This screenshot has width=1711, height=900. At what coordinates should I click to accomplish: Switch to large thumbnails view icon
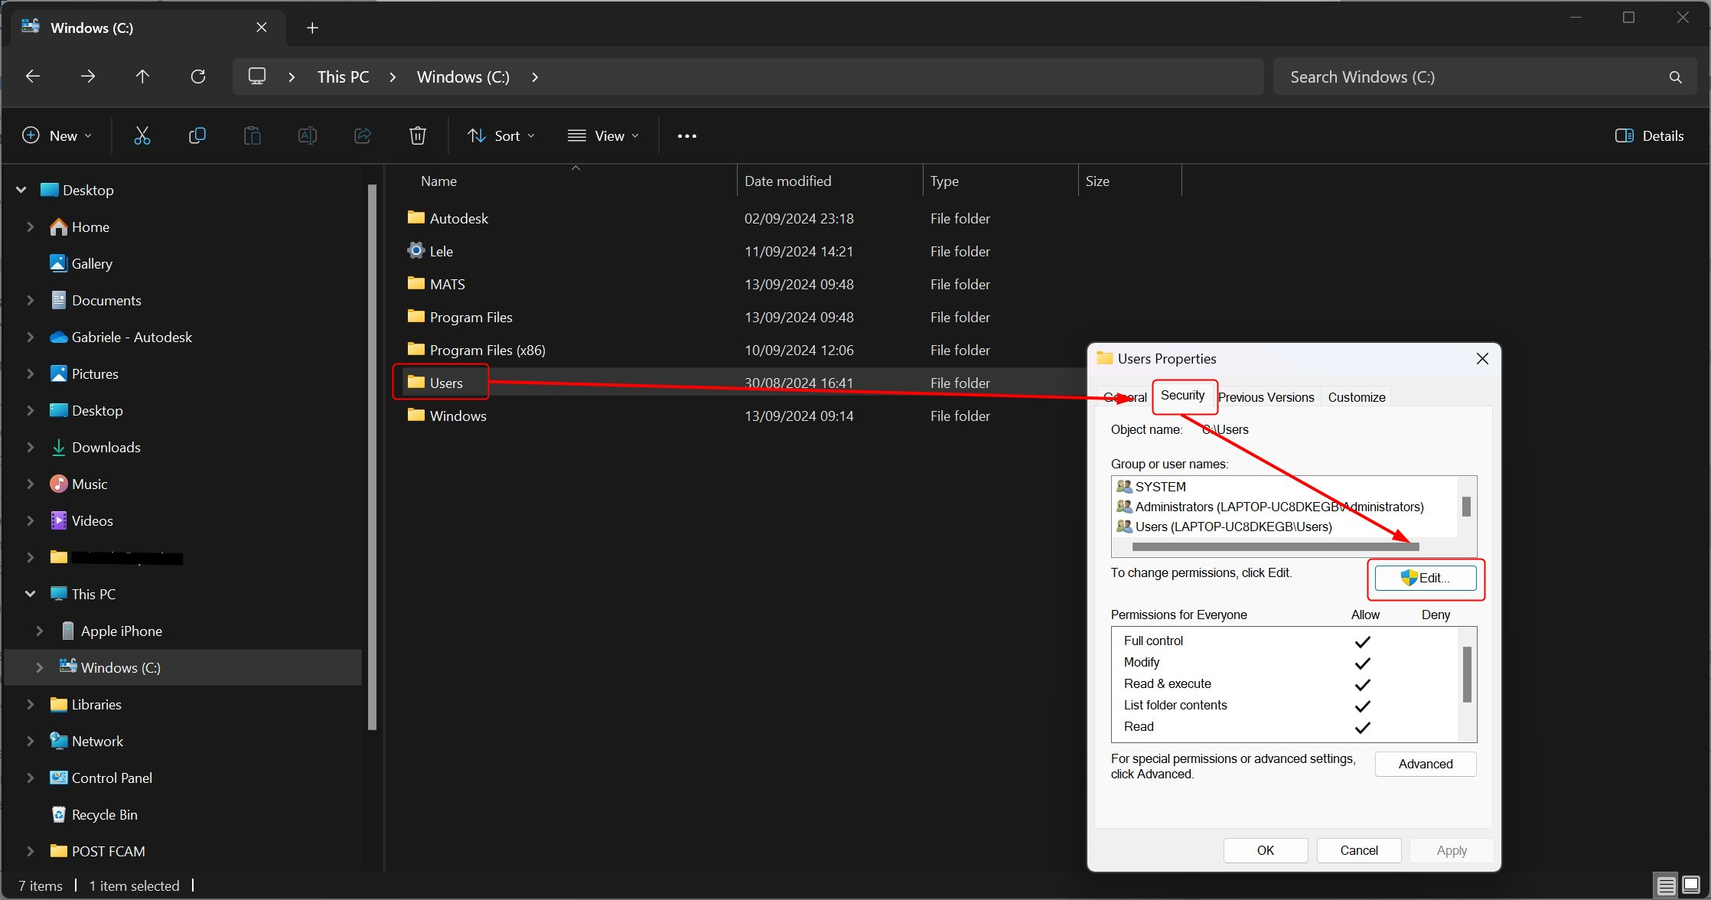[1691, 885]
